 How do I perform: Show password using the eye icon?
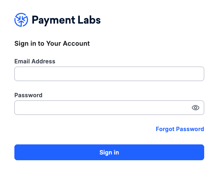pyautogui.click(x=196, y=108)
